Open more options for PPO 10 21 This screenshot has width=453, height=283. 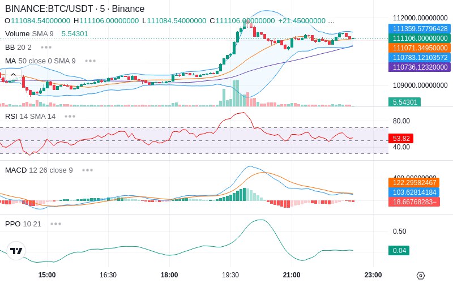click(x=55, y=224)
